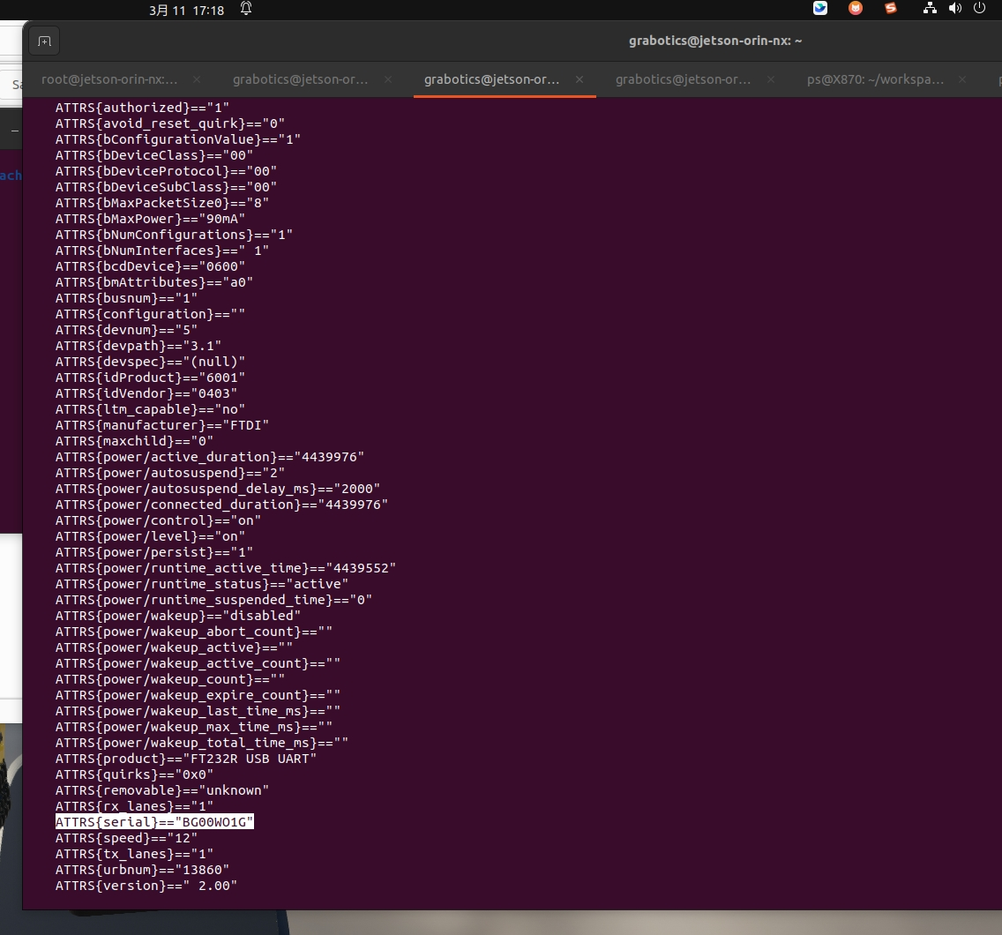Click the product "FT232R USB UART" line

coord(185,759)
